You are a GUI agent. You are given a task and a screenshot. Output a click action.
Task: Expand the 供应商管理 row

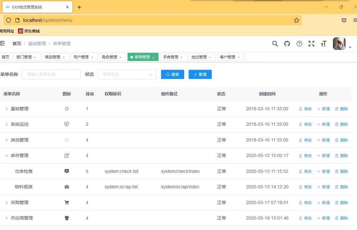point(7,218)
